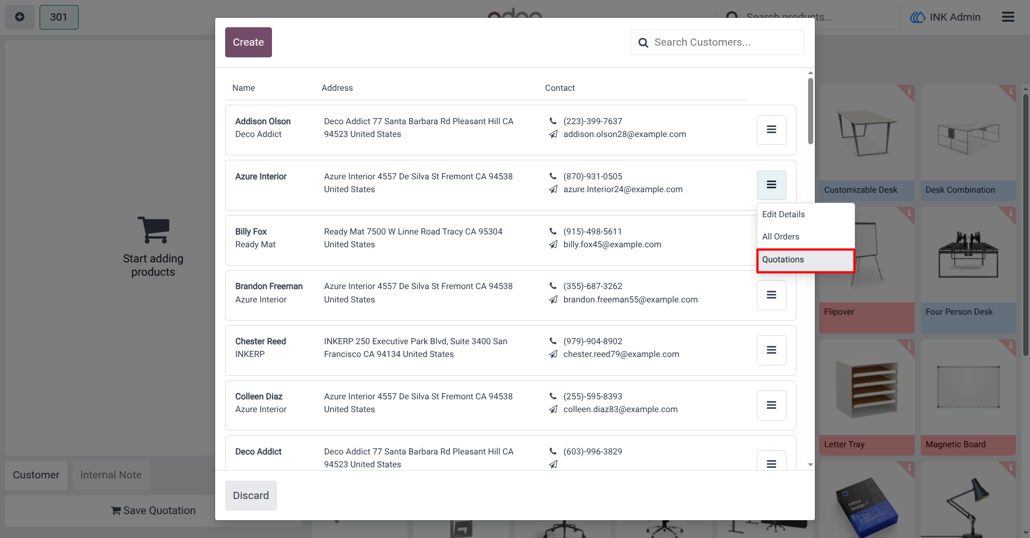Select the Desk Combination product
The height and width of the screenshot is (538, 1030).
tap(968, 143)
